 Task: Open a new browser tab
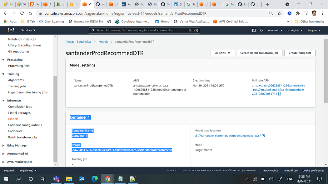[x=267, y=4]
